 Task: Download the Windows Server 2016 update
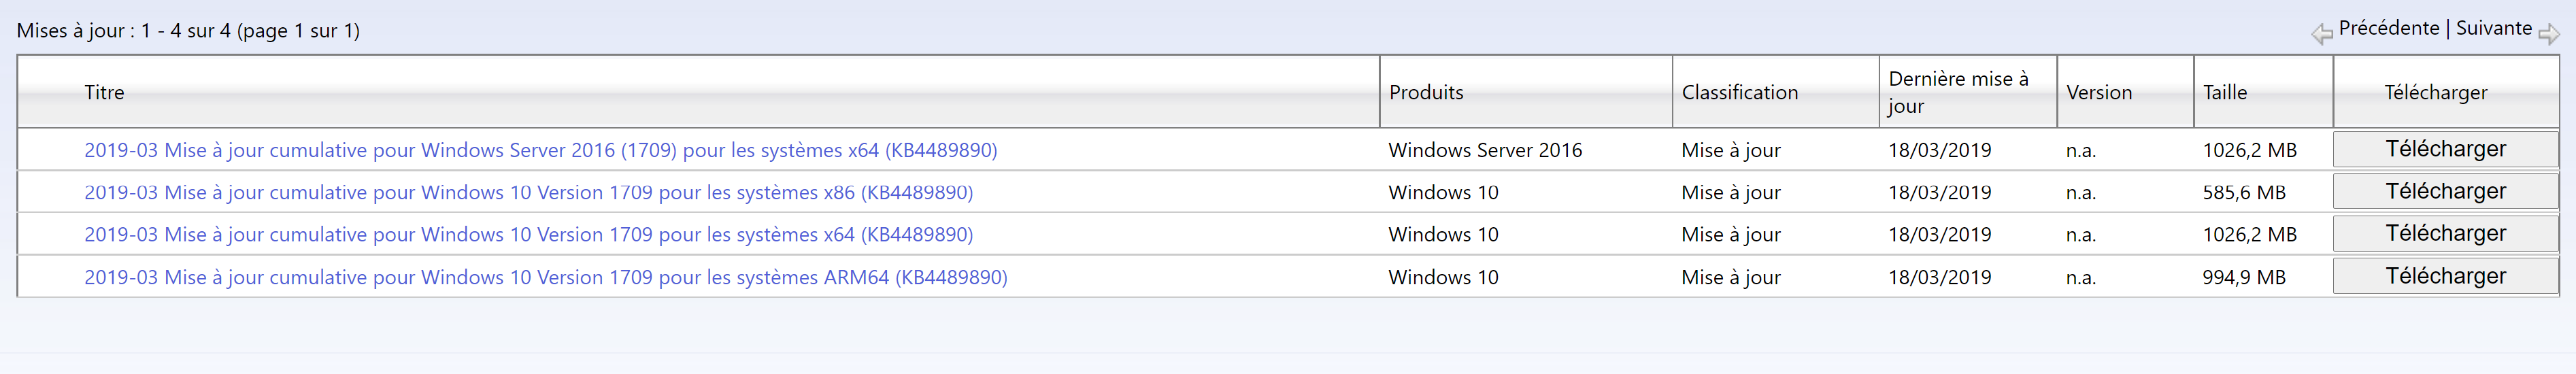tap(2445, 149)
